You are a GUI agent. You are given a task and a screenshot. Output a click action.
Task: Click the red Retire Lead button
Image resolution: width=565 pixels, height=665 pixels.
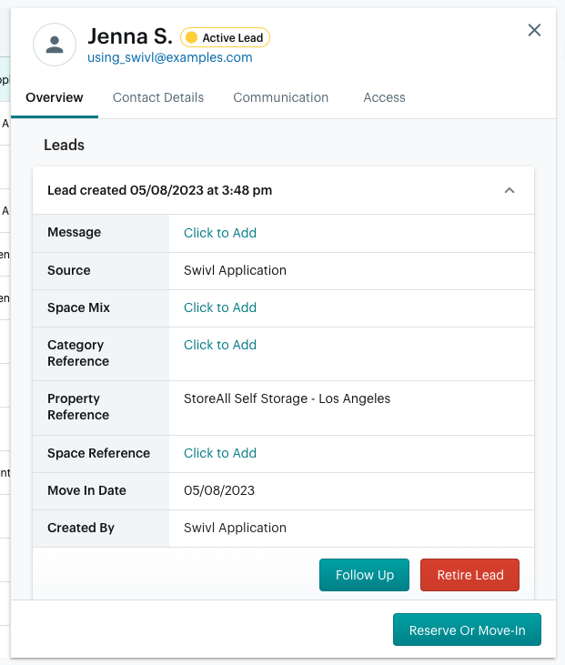click(469, 575)
